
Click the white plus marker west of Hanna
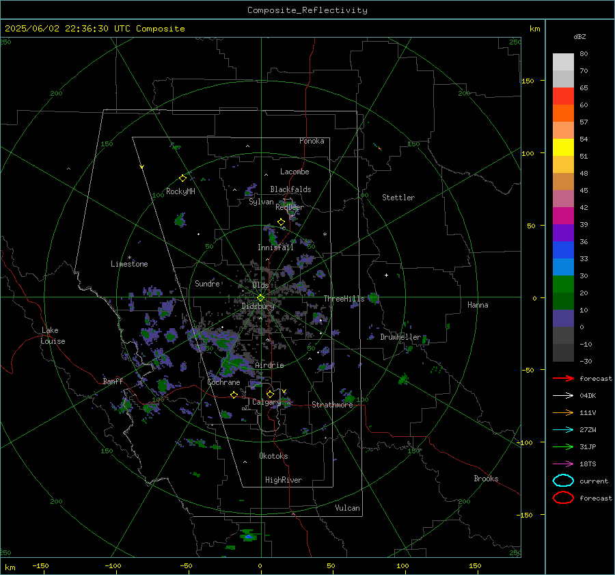point(386,275)
